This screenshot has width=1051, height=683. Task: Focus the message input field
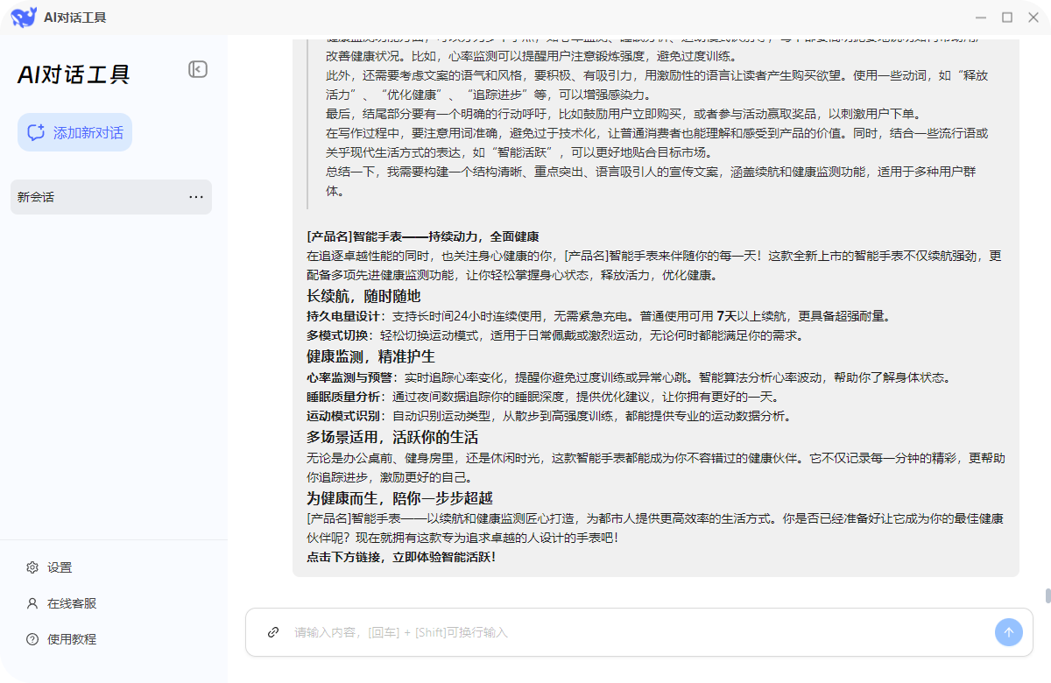pos(639,632)
